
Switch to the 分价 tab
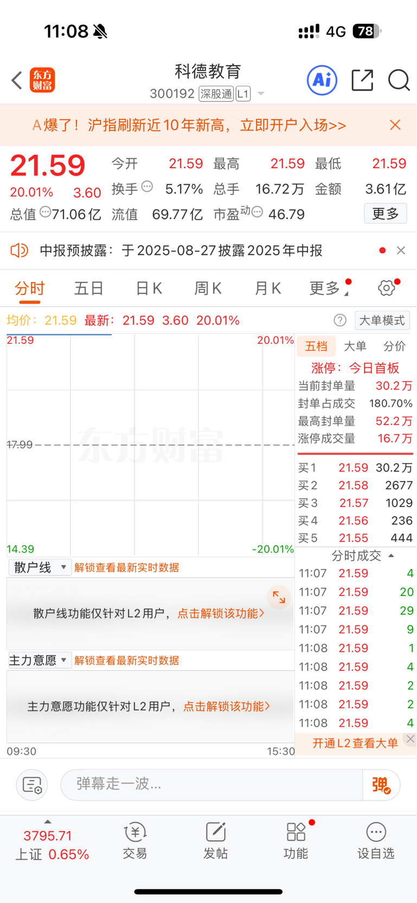394,346
